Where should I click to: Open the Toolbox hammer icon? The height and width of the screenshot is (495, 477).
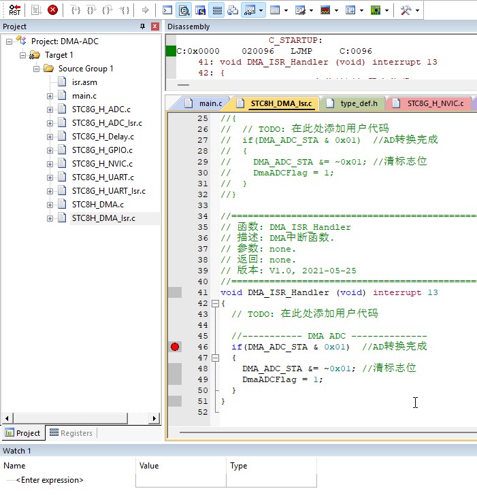point(406,10)
